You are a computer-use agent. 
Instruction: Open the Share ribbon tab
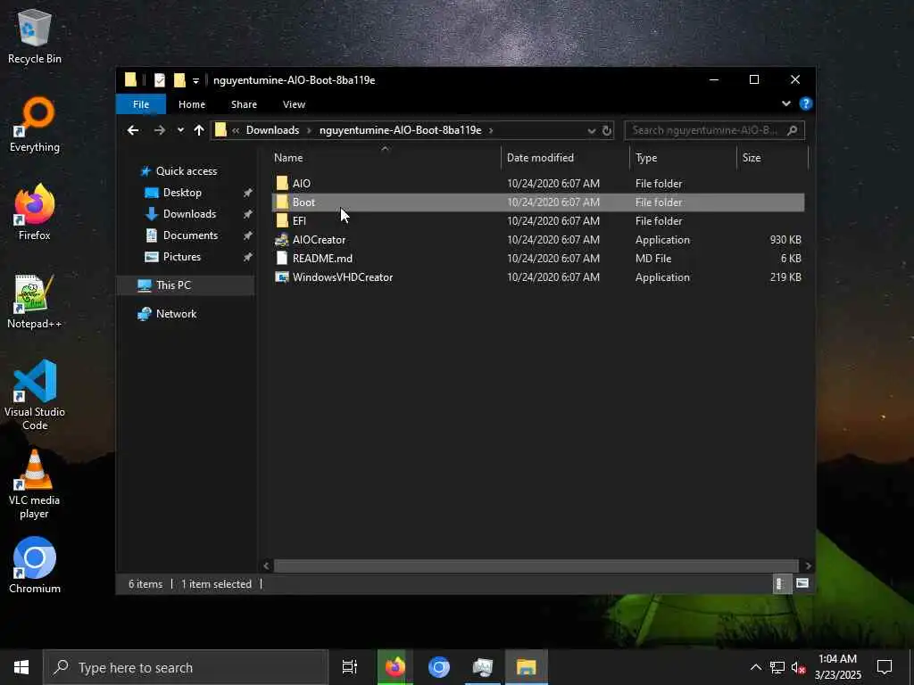coord(244,104)
